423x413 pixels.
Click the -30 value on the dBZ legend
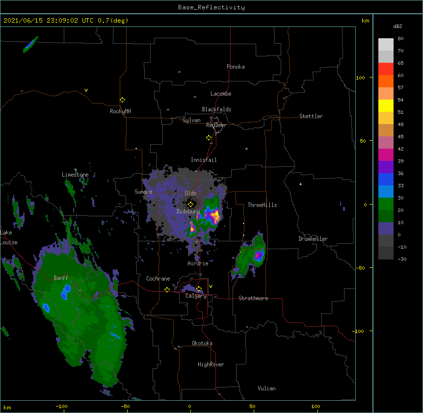click(x=402, y=259)
